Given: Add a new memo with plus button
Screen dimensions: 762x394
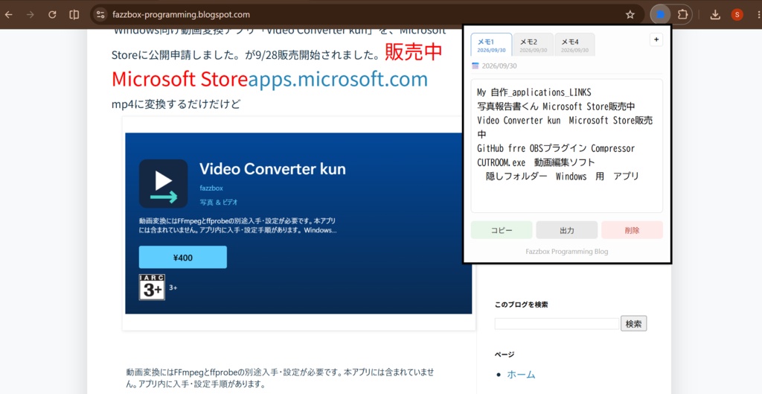Looking at the screenshot, I should 656,40.
